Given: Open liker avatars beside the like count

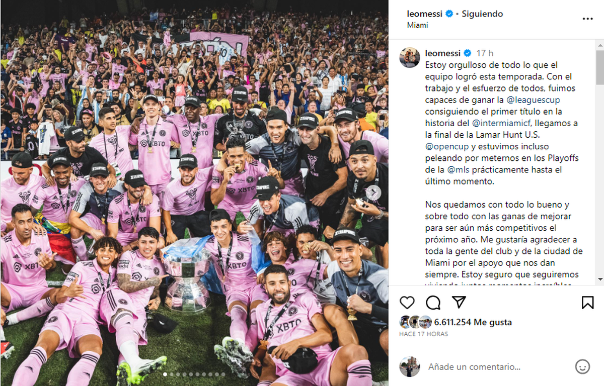Looking at the screenshot, I should pos(416,322).
